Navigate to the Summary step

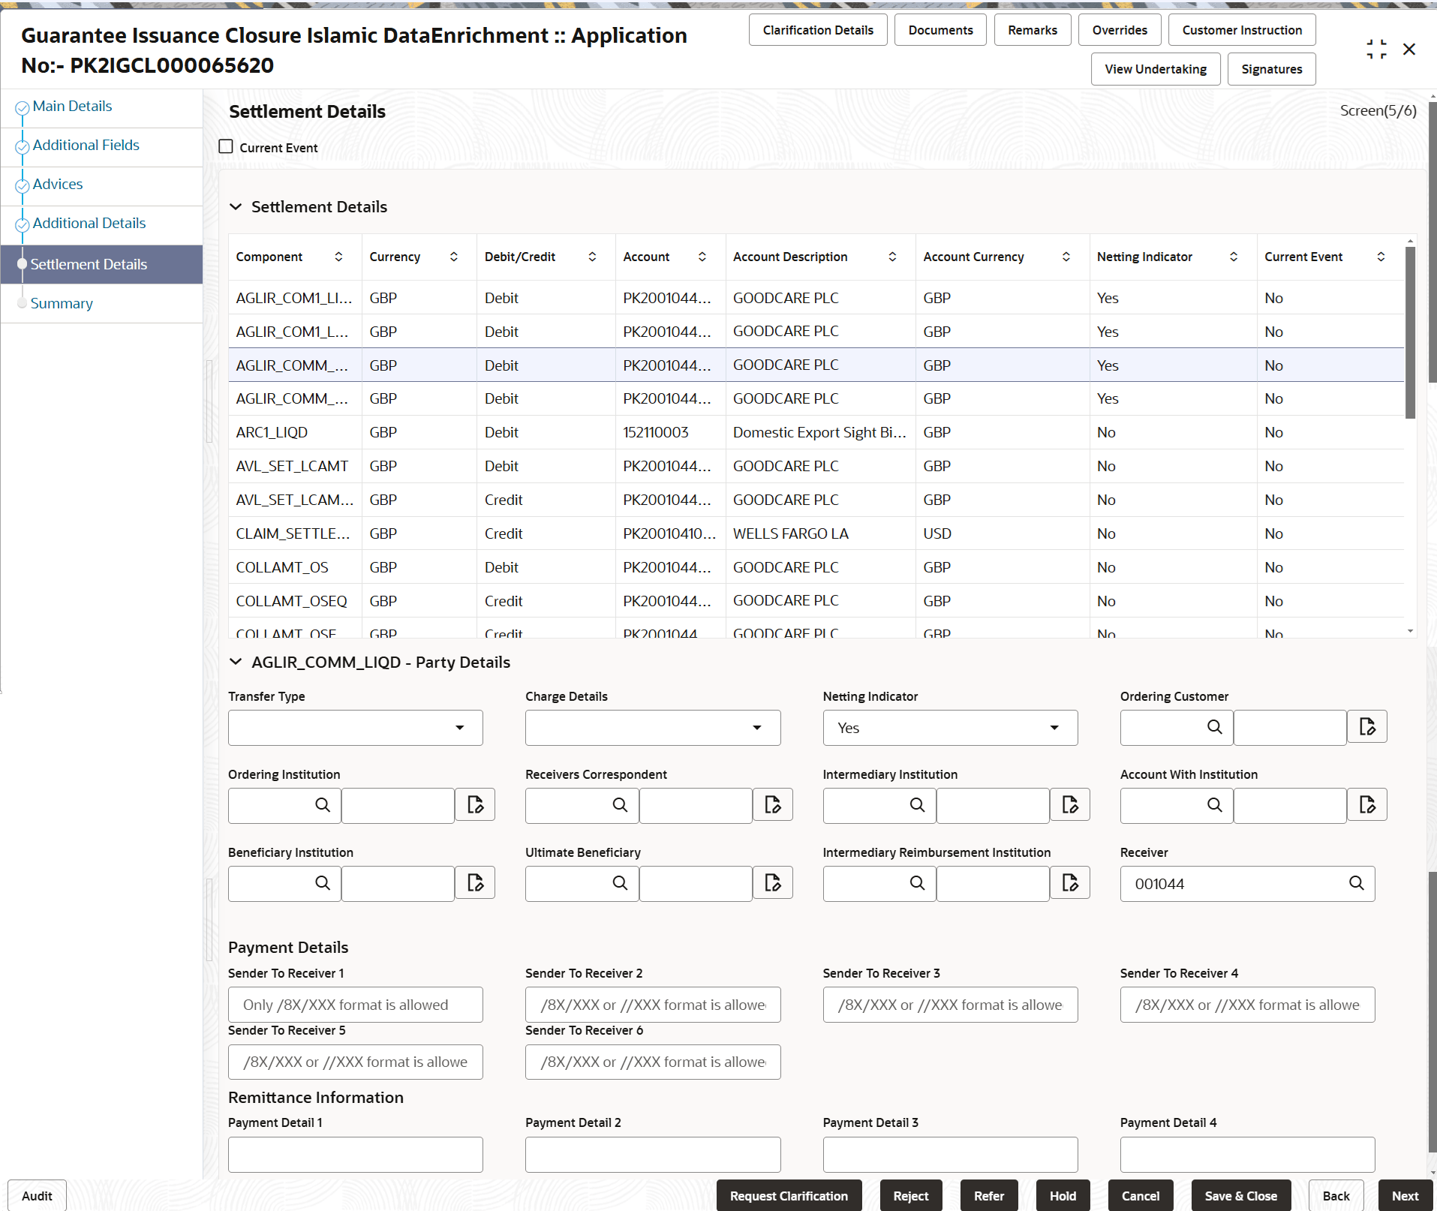62,303
